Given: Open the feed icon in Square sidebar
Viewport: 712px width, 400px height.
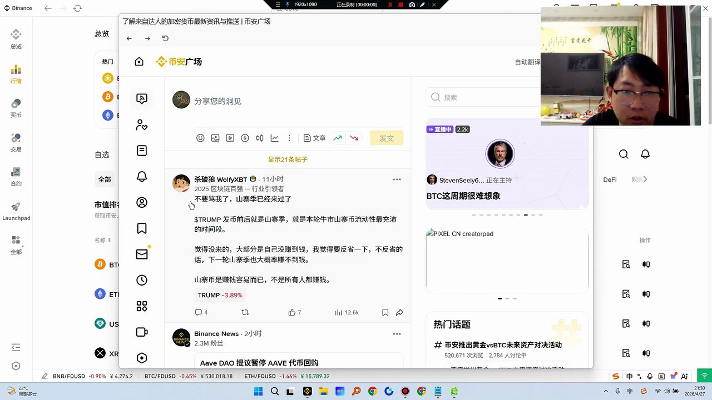Looking at the screenshot, I should click(x=142, y=99).
